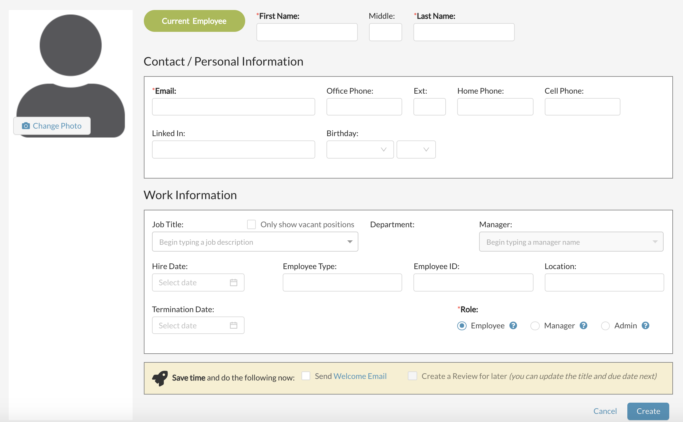Enable Send Welcome Email checkbox
This screenshot has width=683, height=422.
click(306, 376)
